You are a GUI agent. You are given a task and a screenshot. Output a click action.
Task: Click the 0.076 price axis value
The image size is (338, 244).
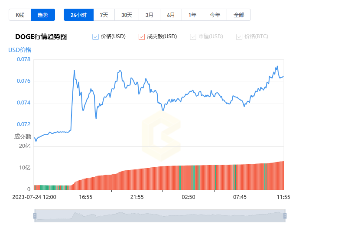pos(24,81)
